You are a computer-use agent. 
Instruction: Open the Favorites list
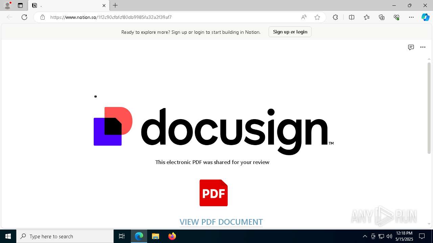[367, 17]
